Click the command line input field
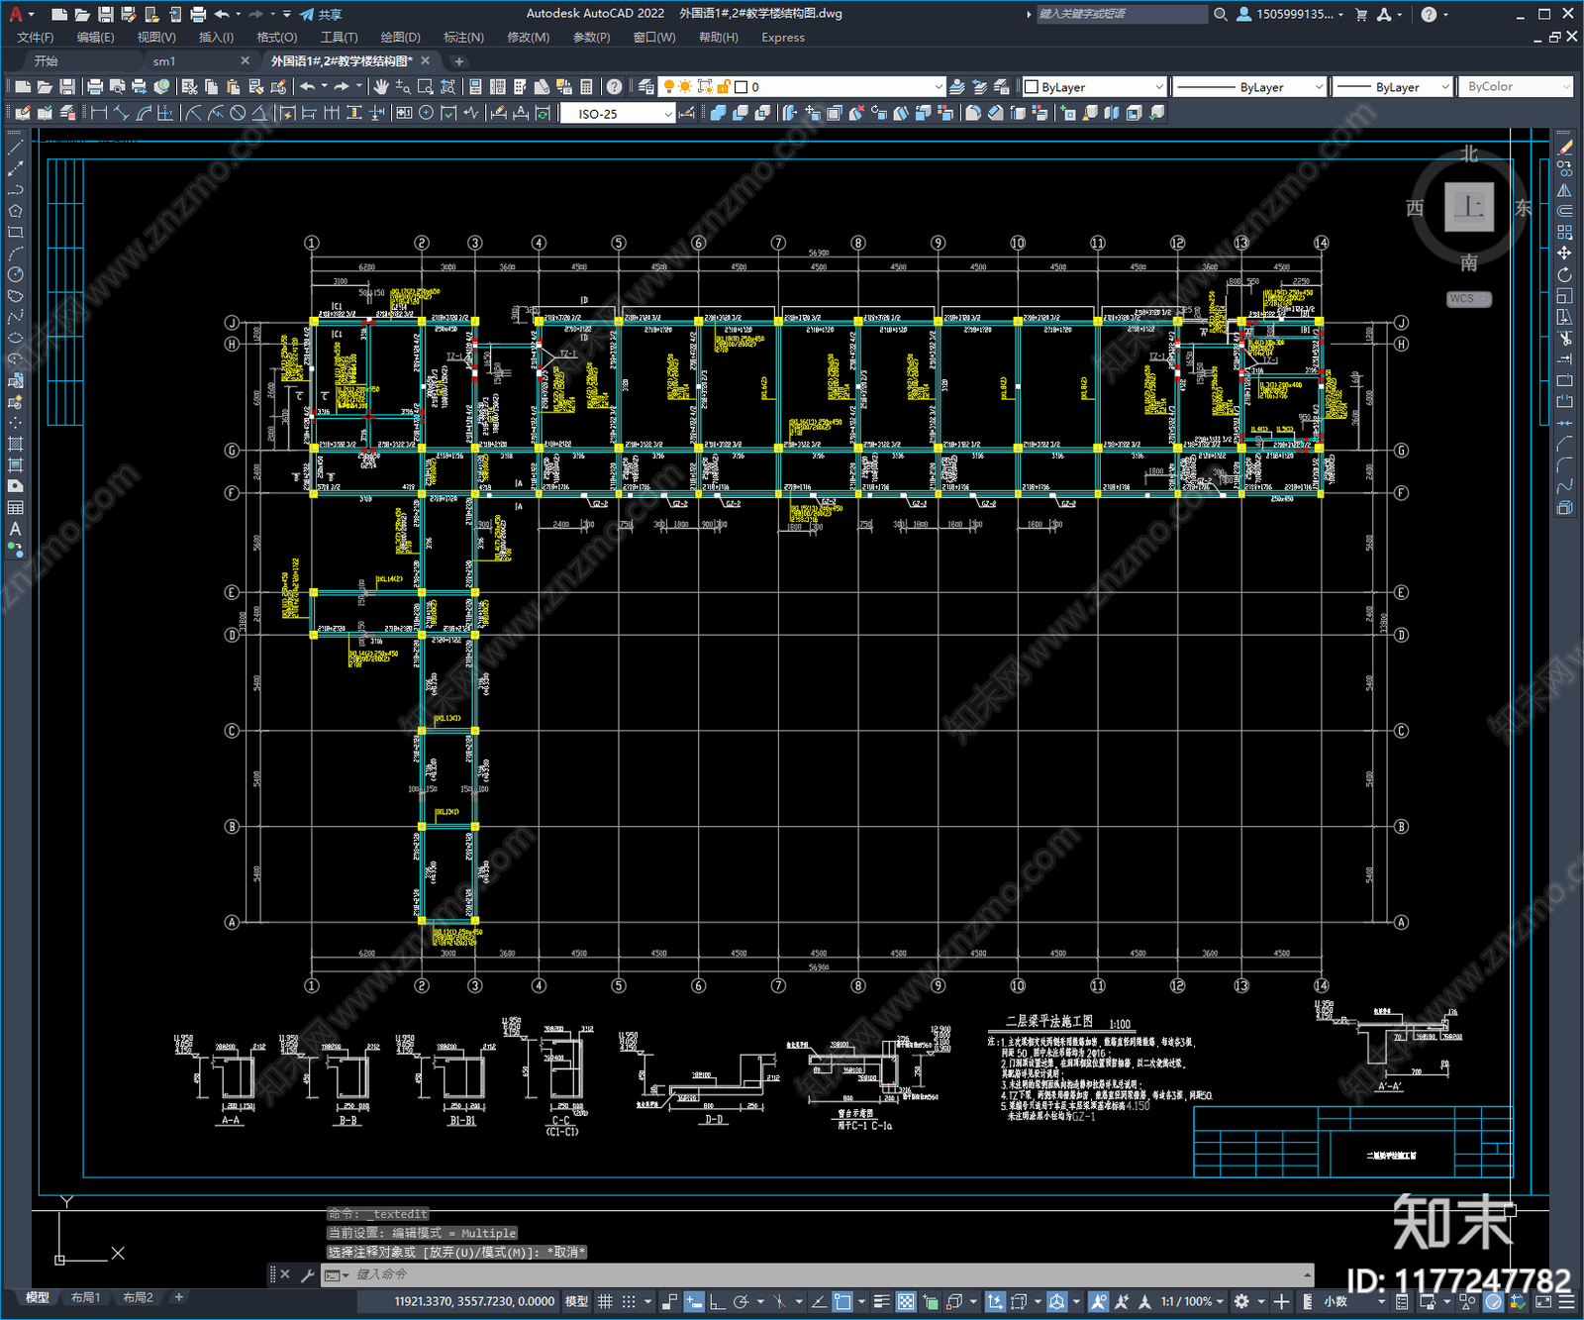 tap(822, 1274)
